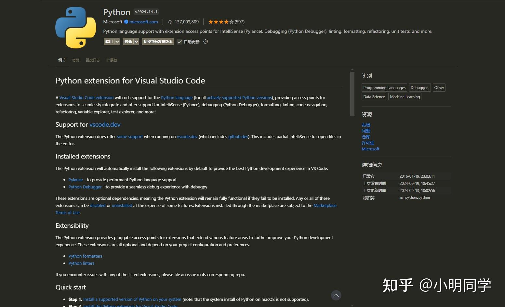
Task: Open the microsoft.com publisher link
Action: (x=143, y=22)
